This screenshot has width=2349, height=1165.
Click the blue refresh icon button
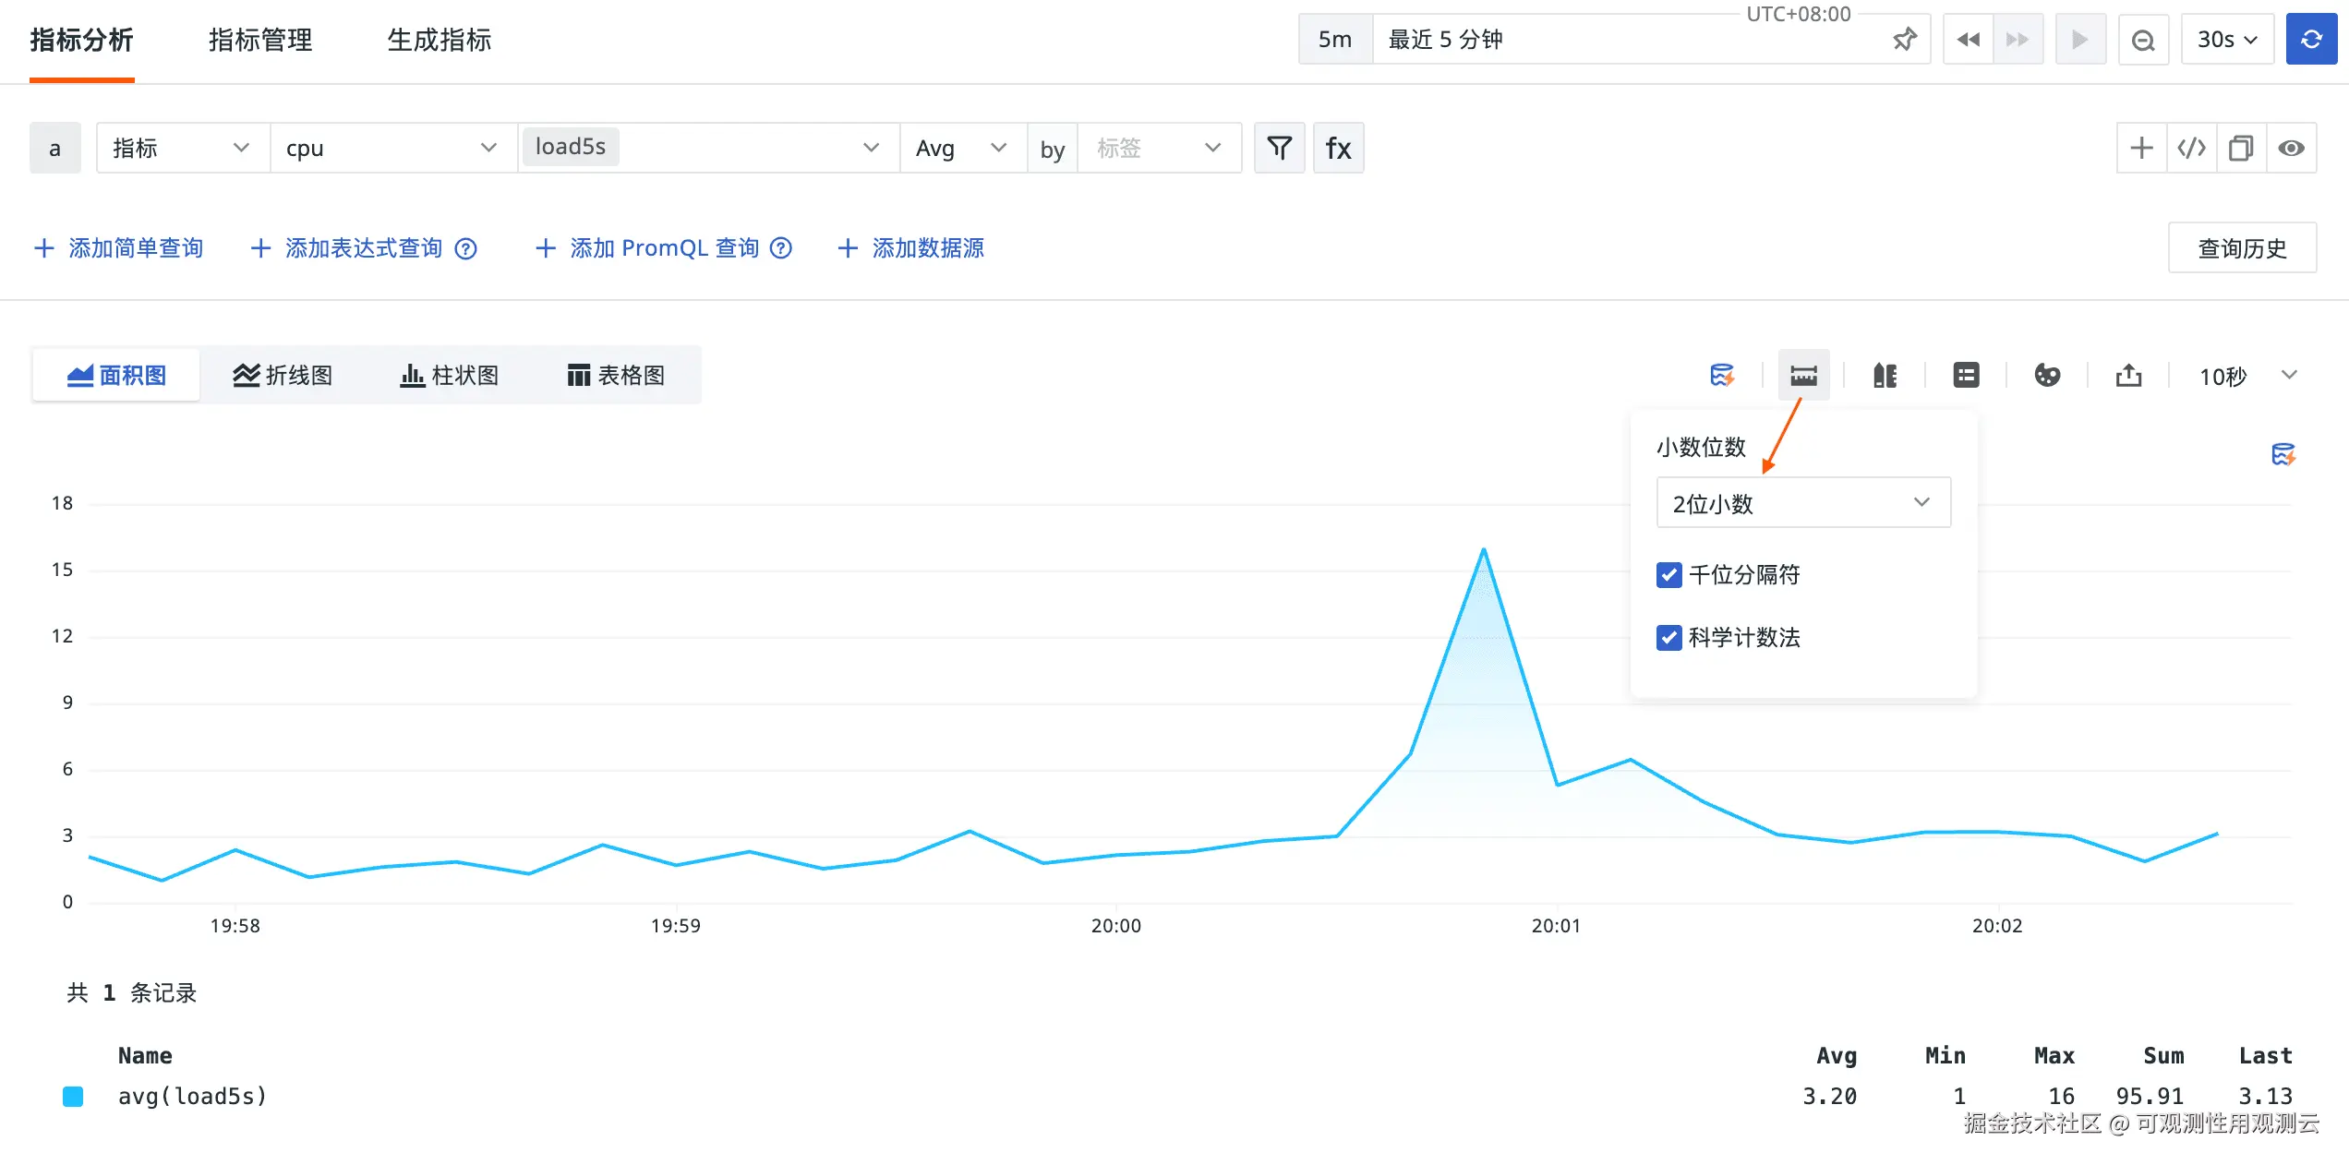(2310, 40)
